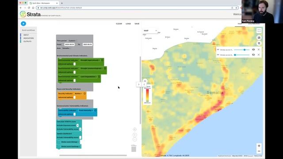Toggle the legend icon above color scale
Screen dimensions: 283x159
click(145, 81)
